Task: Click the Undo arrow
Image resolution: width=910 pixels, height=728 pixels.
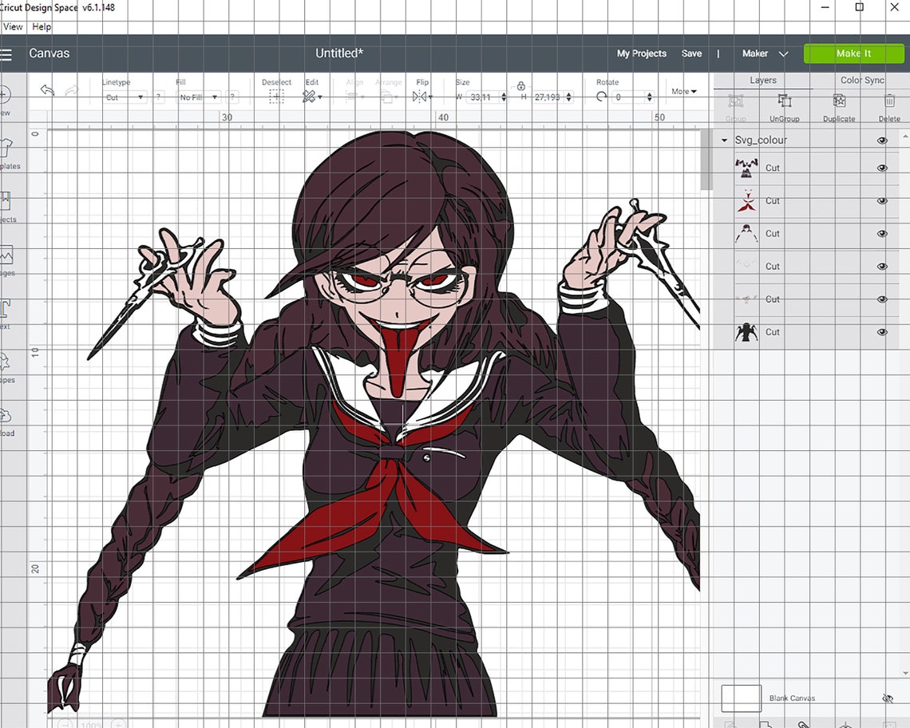Action: pos(48,90)
